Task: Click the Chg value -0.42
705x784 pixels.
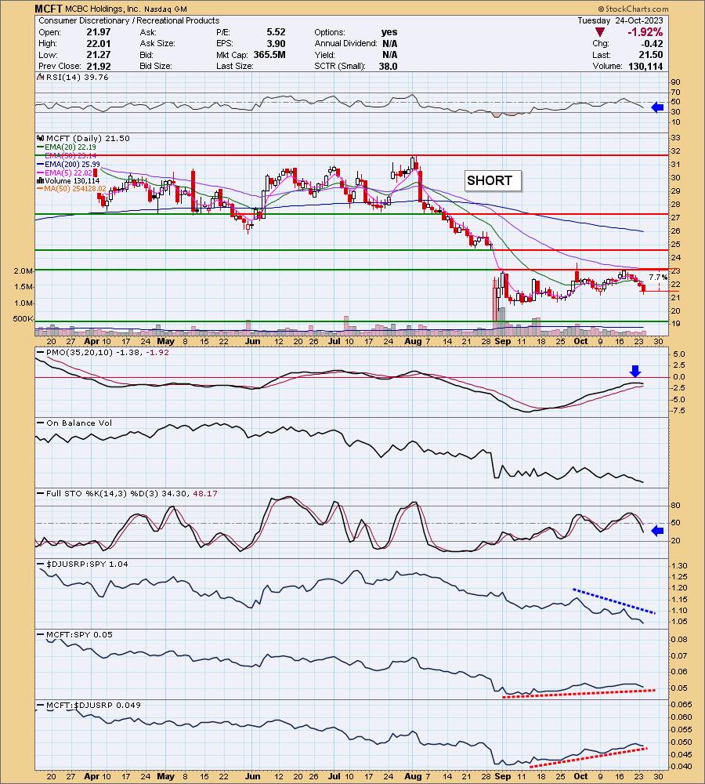Action: click(x=652, y=43)
